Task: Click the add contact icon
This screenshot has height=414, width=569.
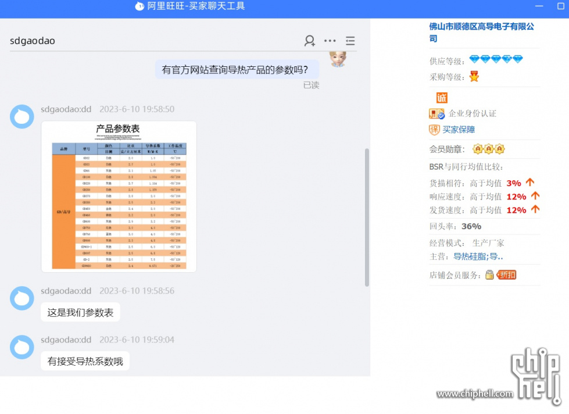Action: (x=310, y=41)
